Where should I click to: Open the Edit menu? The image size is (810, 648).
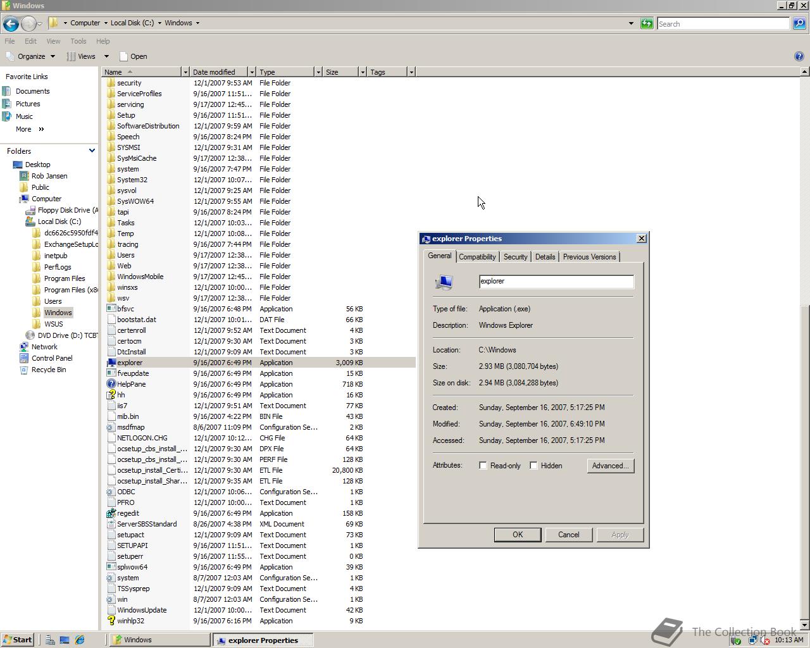point(30,41)
